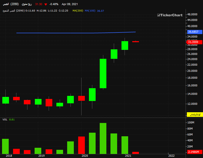The height and width of the screenshot is (158, 203).
Task: Click the Apr 09, 2021 date in header
Action: point(70,4)
